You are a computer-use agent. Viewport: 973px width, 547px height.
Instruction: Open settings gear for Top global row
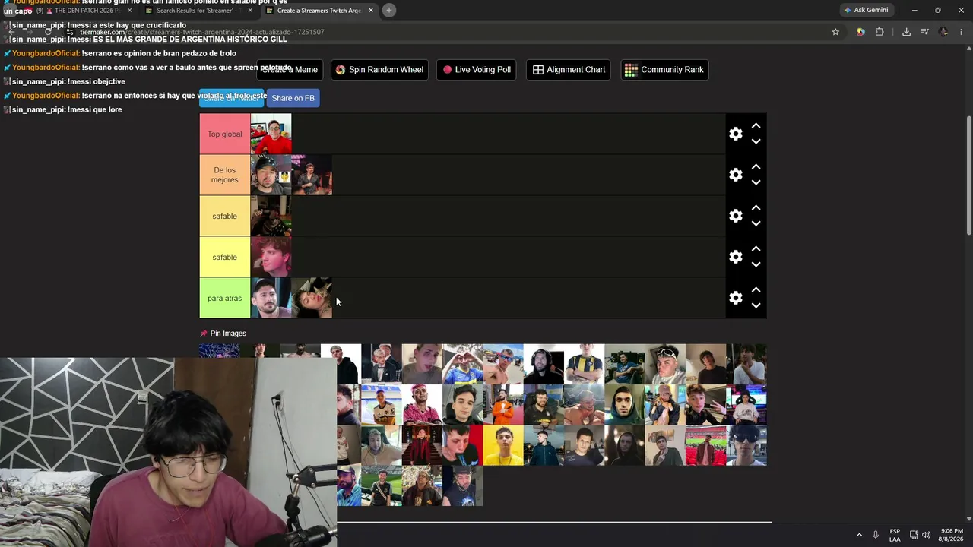click(735, 134)
